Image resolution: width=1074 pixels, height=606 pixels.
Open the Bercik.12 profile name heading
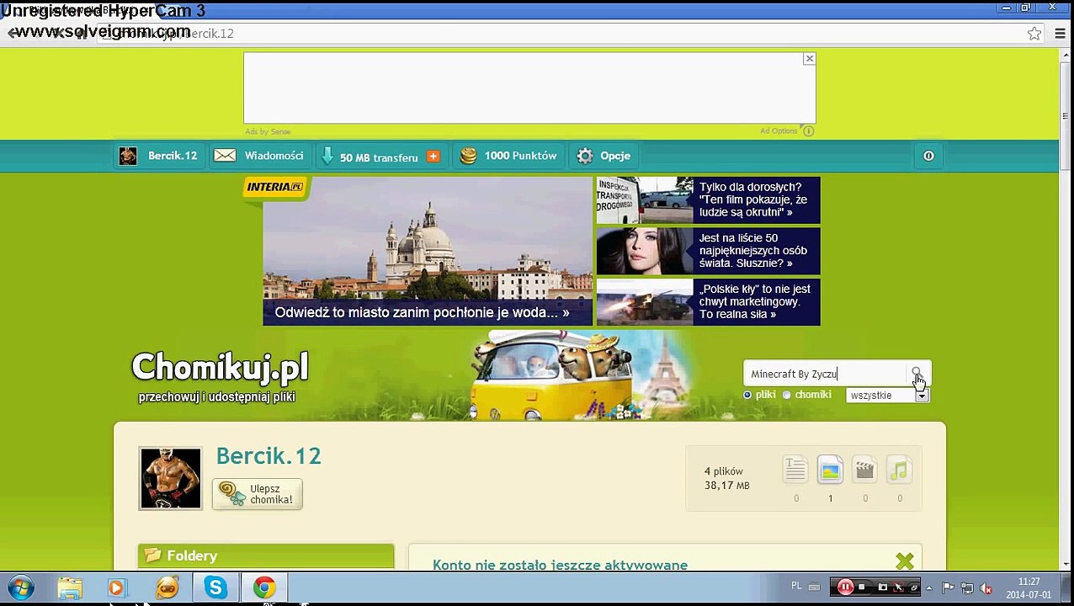(268, 456)
